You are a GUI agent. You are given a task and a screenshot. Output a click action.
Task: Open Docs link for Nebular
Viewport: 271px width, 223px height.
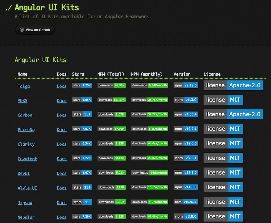tap(62, 217)
